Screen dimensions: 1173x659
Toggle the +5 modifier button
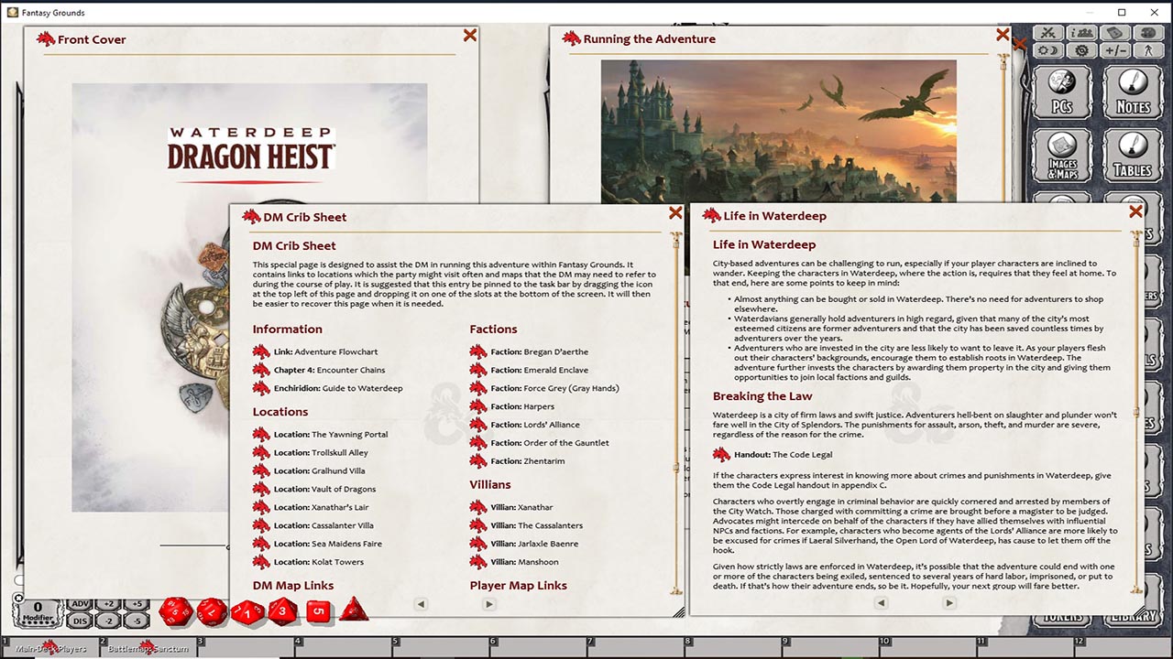point(137,604)
